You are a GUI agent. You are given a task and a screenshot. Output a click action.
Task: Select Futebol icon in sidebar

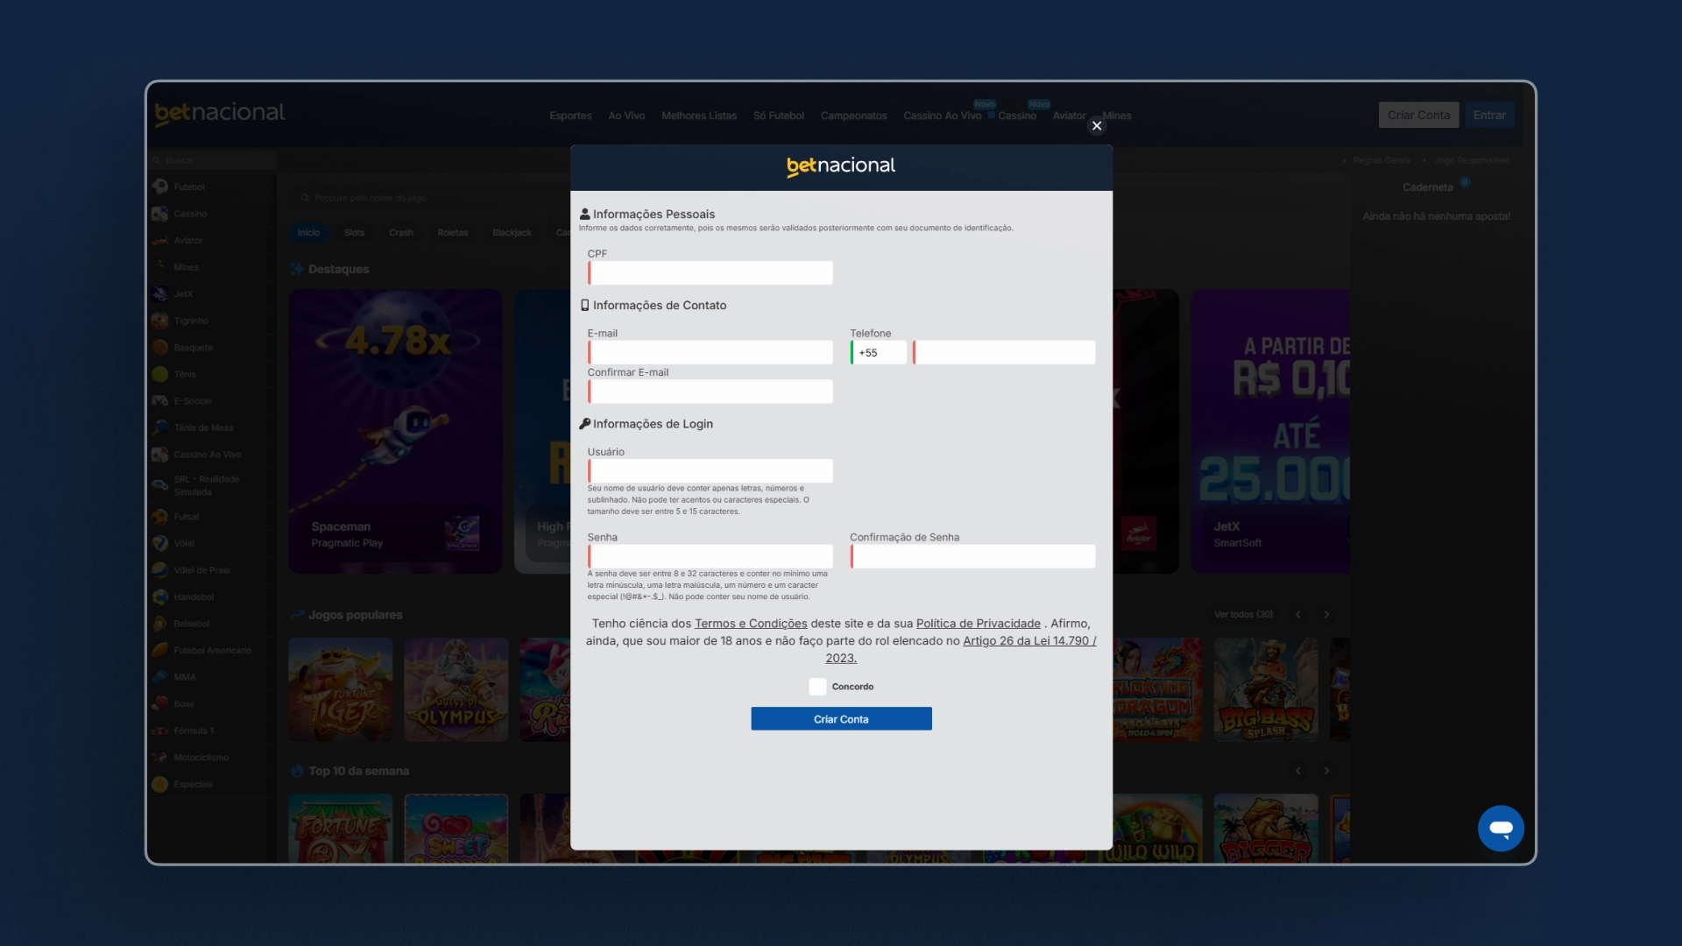point(159,187)
